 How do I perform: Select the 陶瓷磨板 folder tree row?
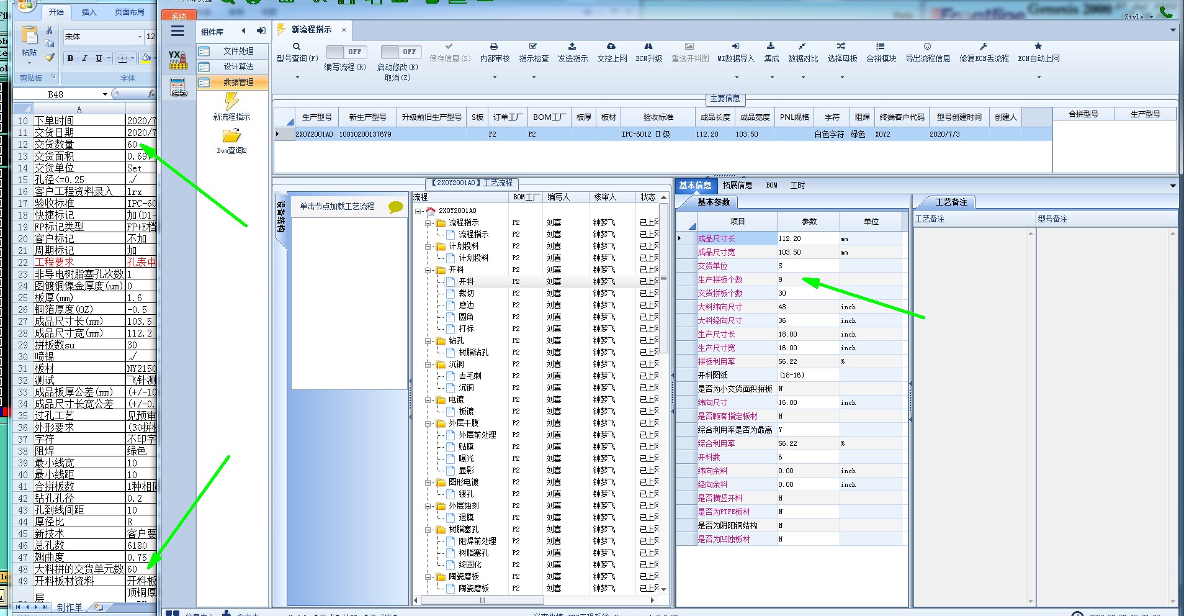pos(464,577)
